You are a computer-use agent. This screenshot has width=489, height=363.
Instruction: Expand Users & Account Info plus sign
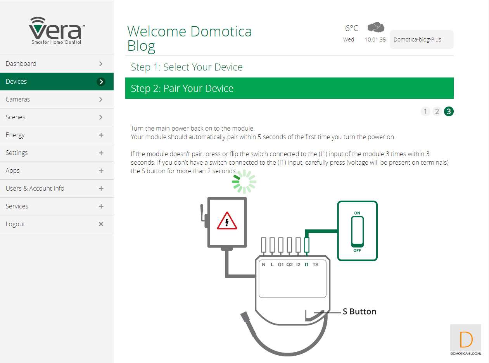pyautogui.click(x=101, y=188)
